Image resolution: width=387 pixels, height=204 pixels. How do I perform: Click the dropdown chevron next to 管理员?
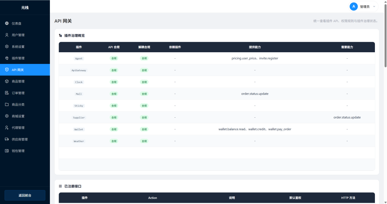point(374,6)
